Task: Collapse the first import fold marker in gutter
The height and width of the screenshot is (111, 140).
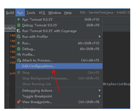Action: 8,35
